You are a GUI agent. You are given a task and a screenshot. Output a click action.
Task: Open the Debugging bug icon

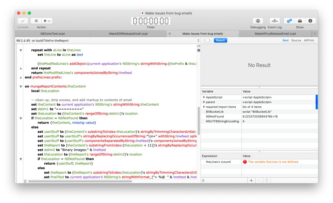coord(258,21)
